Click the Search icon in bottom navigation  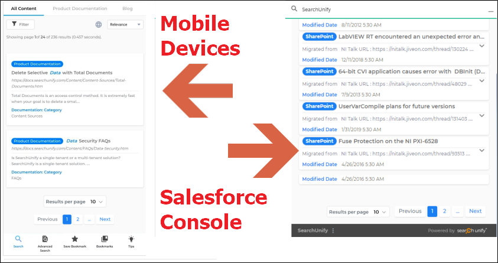coord(18,239)
